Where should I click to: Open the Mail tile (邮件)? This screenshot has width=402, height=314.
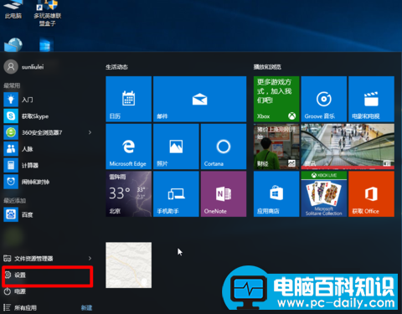click(x=199, y=99)
